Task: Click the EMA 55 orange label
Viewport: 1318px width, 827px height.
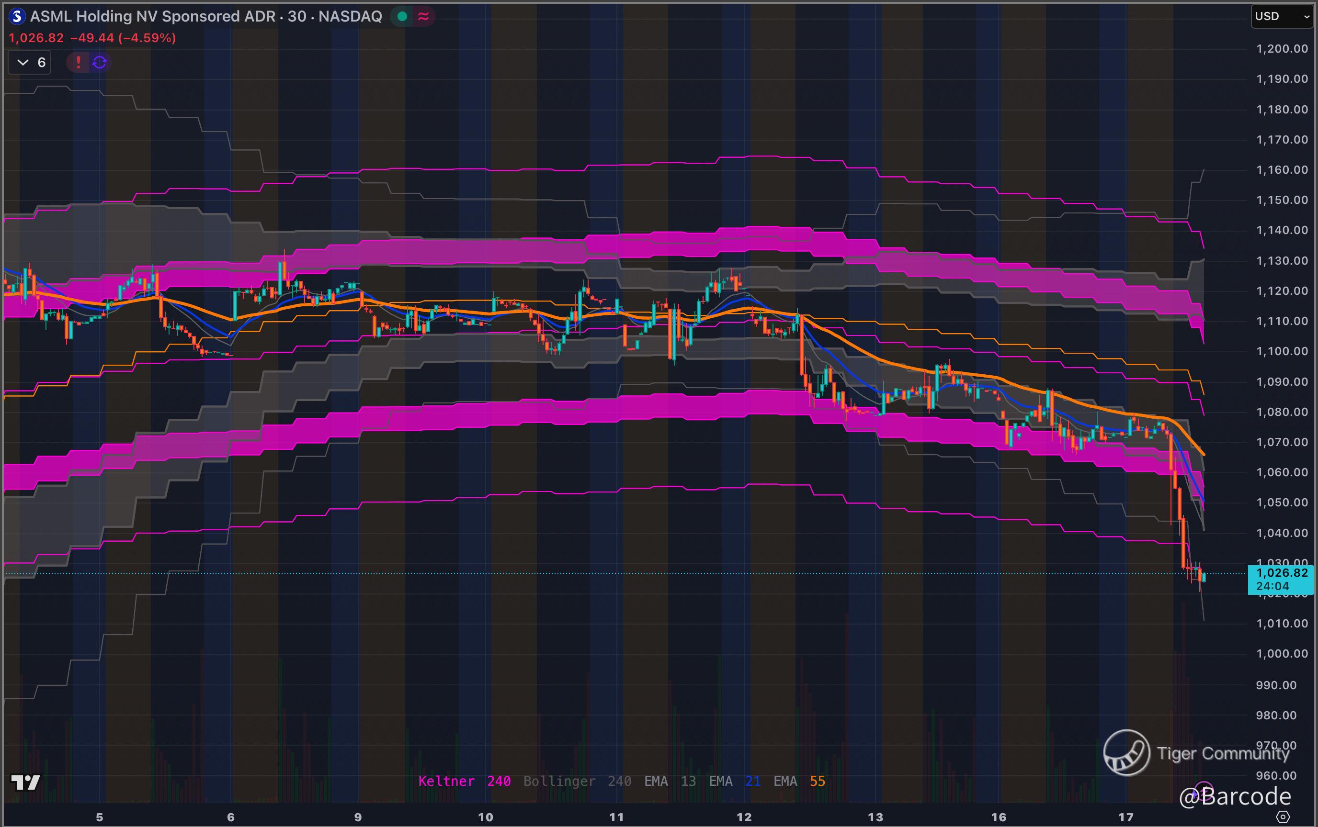Action: tap(798, 781)
